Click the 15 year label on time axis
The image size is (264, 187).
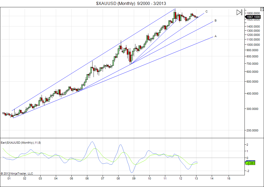(x=229, y=179)
